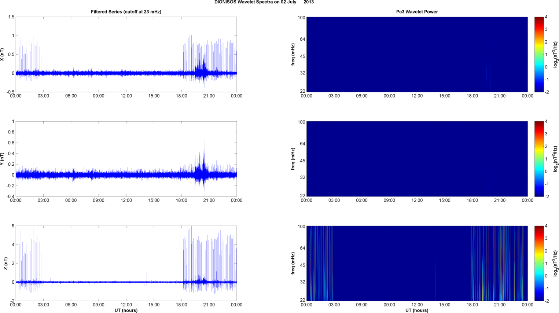Screen dimensions: 559x313
Task: Click the 12:00 tick under the X plot
Action: point(126,96)
